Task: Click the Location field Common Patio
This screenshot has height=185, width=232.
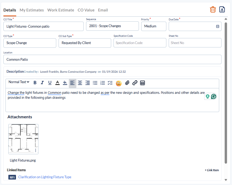Action: click(x=112, y=60)
